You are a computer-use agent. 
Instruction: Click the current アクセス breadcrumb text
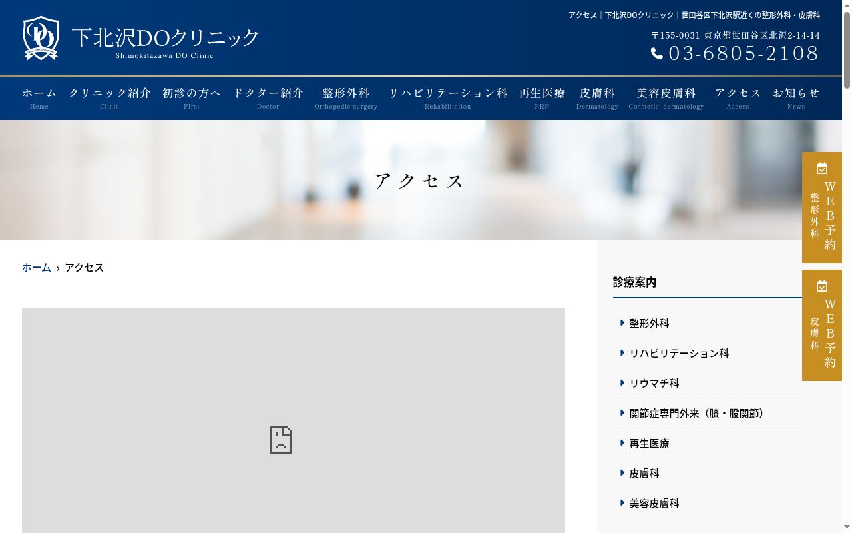(x=84, y=268)
